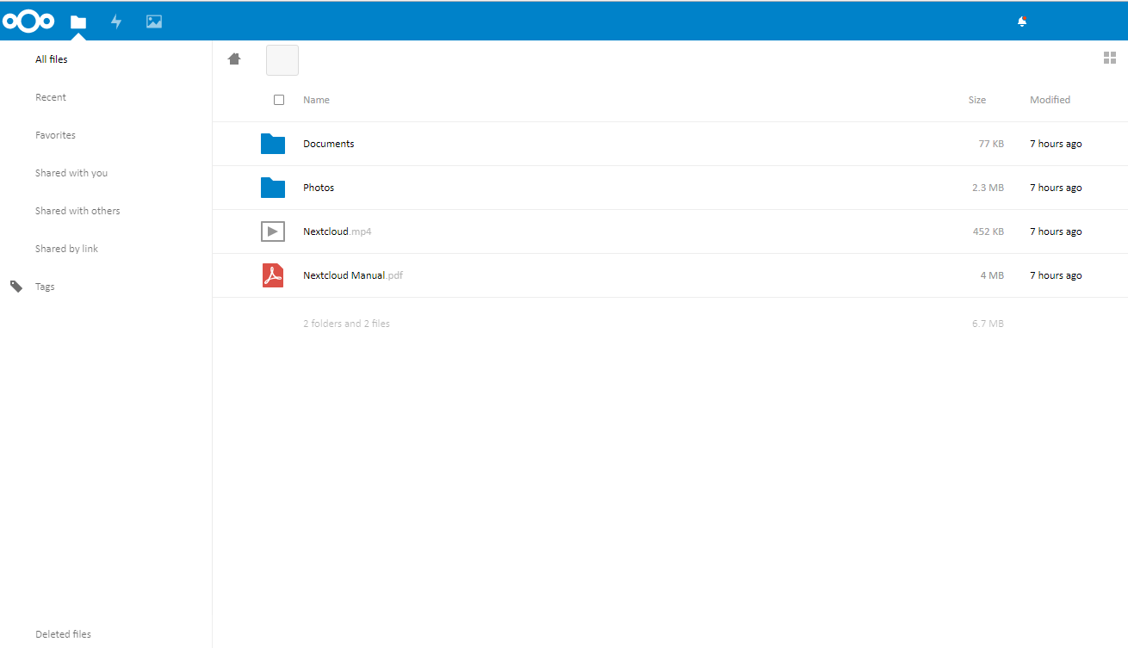Viewport: 1128px width, 648px height.
Task: Tick the select-all files checkbox
Action: point(279,100)
